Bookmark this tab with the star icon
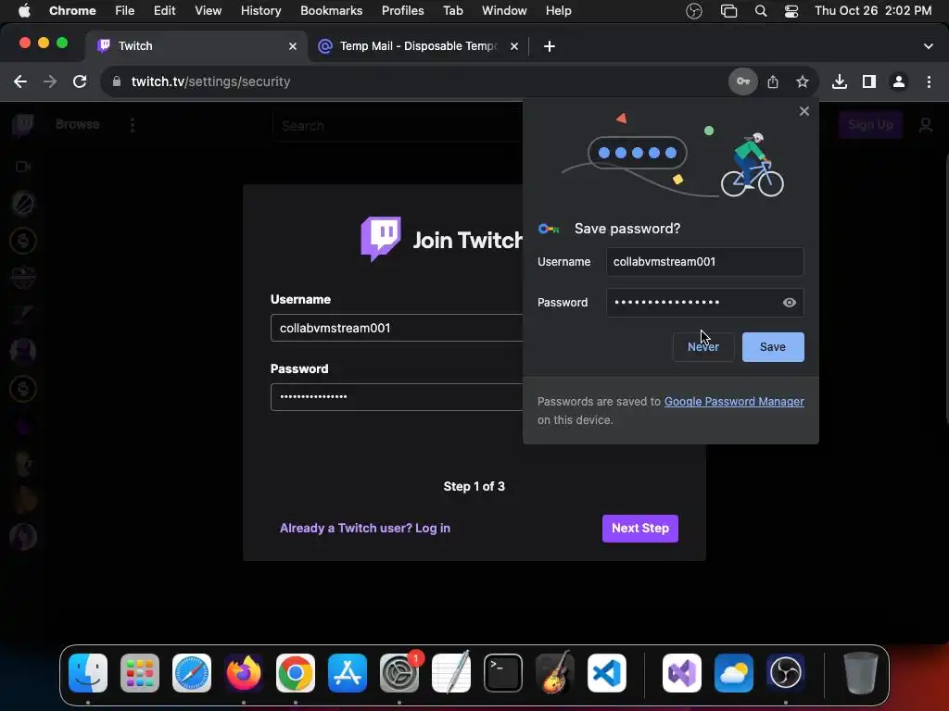This screenshot has width=949, height=711. 802,81
